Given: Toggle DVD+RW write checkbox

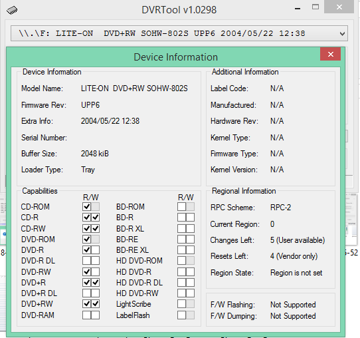Looking at the screenshot, I should 95,304.
